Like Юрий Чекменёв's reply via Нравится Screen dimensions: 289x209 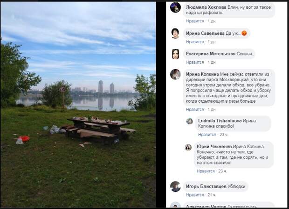click(x=206, y=171)
